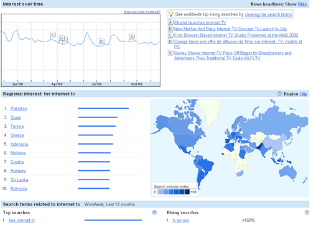Click Brazil on the world map
Viewport: 311px width, 226px height.
tap(205, 165)
